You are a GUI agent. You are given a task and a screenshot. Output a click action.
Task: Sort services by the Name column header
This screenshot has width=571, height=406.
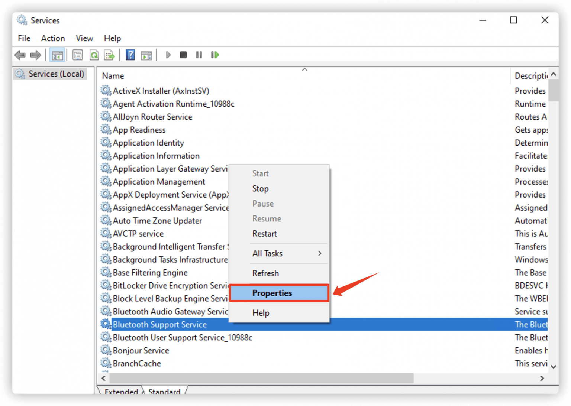tap(113, 76)
